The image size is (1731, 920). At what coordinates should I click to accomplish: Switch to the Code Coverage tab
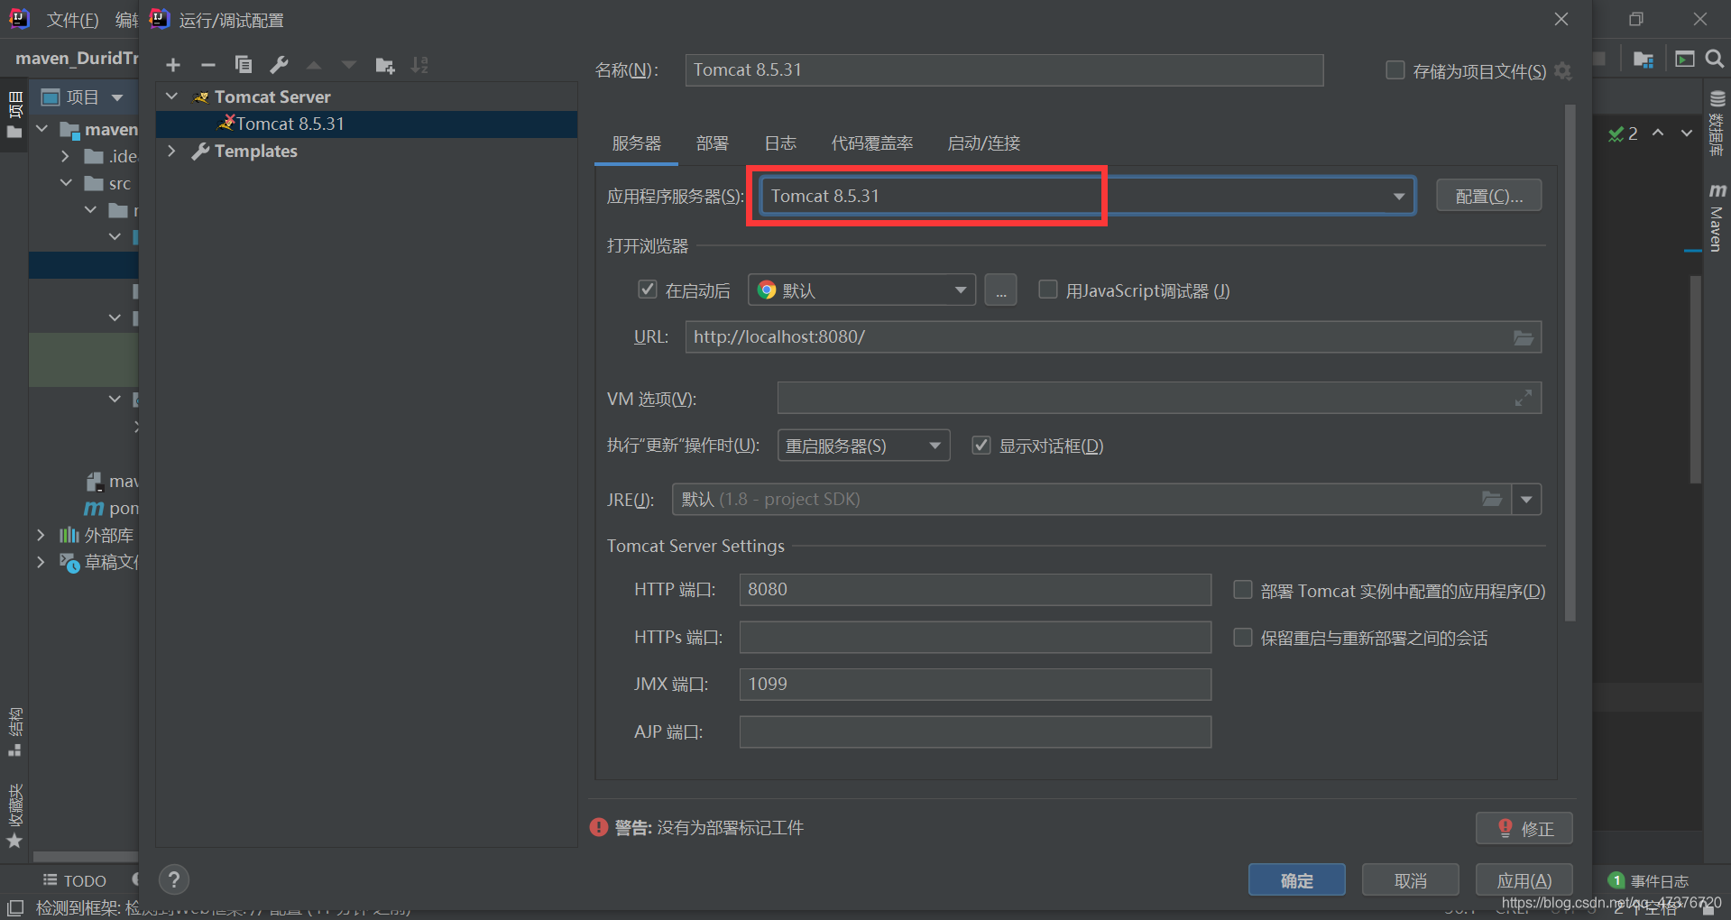tap(872, 143)
